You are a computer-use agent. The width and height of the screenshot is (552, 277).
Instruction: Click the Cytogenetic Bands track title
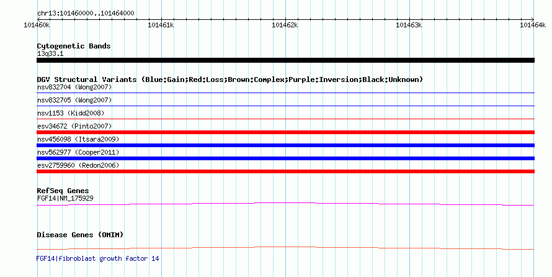(74, 46)
